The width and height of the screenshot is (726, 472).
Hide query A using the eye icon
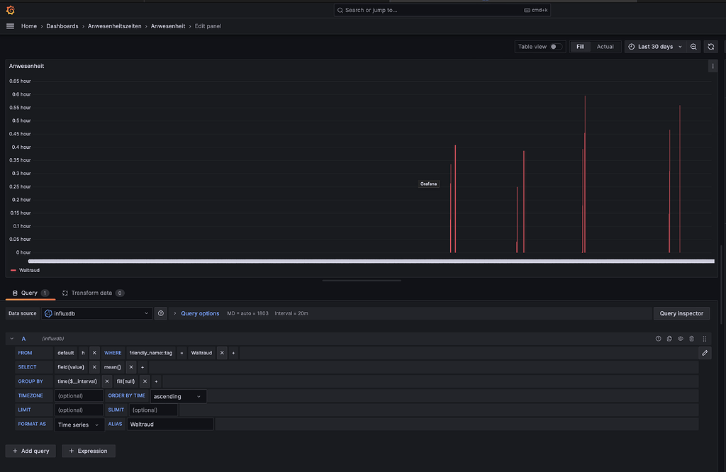coord(681,338)
